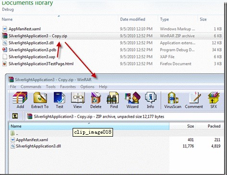The image size is (227, 175).
Task: Go up one level in WinRAR
Action: (x=15, y=116)
